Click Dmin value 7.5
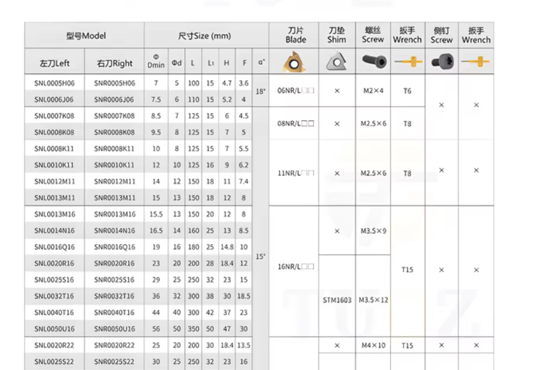 coord(156,99)
